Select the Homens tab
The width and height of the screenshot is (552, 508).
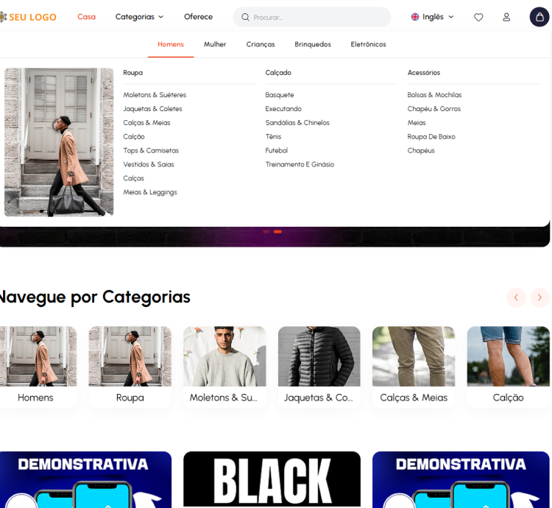pos(171,44)
